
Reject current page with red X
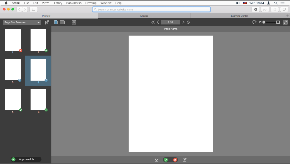coord(175,160)
